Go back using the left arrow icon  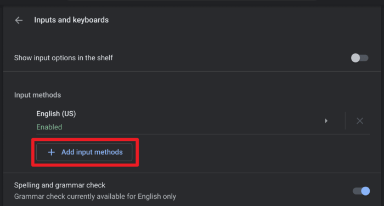(19, 20)
